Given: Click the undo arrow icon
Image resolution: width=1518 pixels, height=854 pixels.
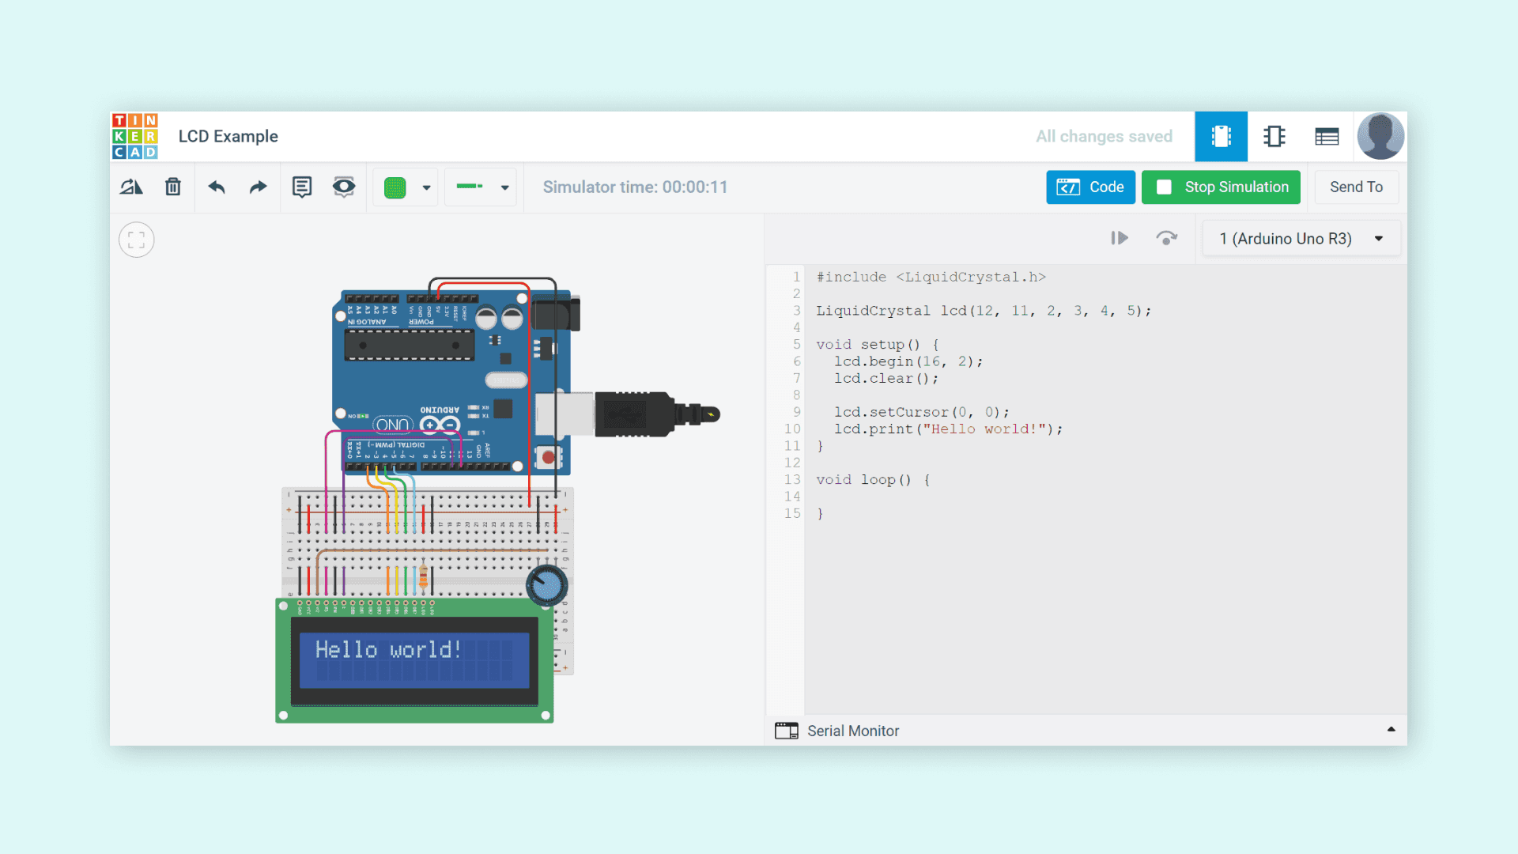Looking at the screenshot, I should click(x=217, y=187).
